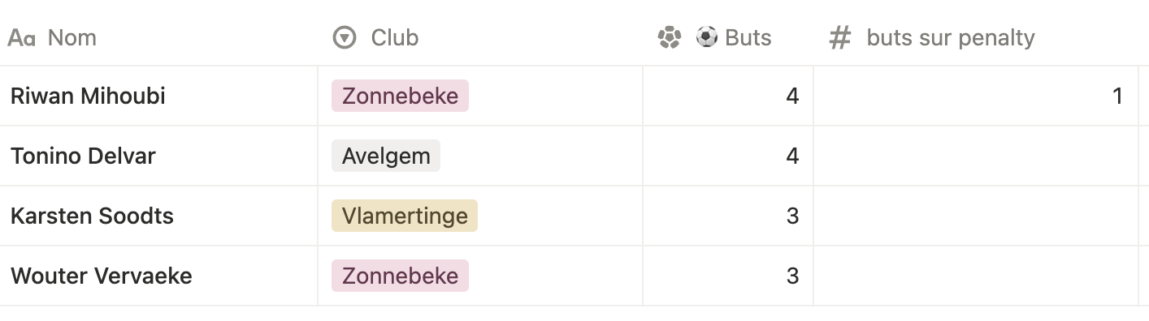
Task: Select the Karsten Soodts name cell
Action: tap(158, 216)
